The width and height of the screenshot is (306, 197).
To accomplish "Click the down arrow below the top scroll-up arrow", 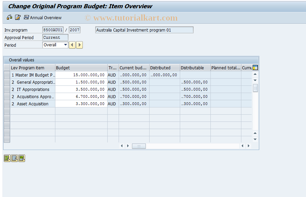I will click(255, 80).
